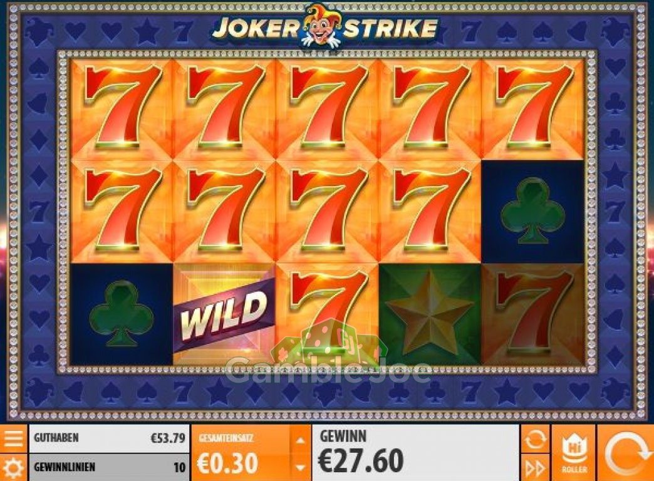Image resolution: width=654 pixels, height=481 pixels.
Task: Open the hamburger menu icon
Action: (13, 438)
